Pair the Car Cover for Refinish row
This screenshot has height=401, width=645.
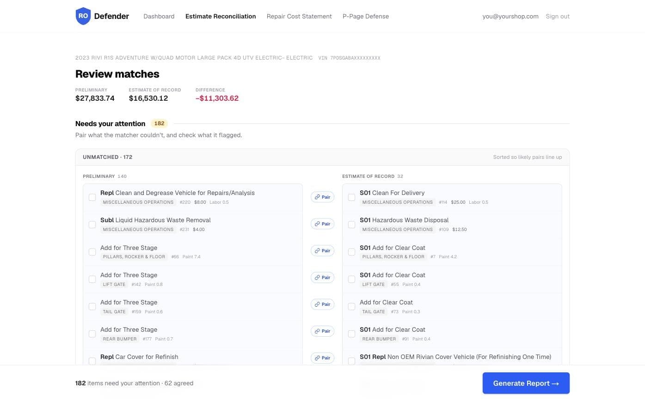click(322, 358)
